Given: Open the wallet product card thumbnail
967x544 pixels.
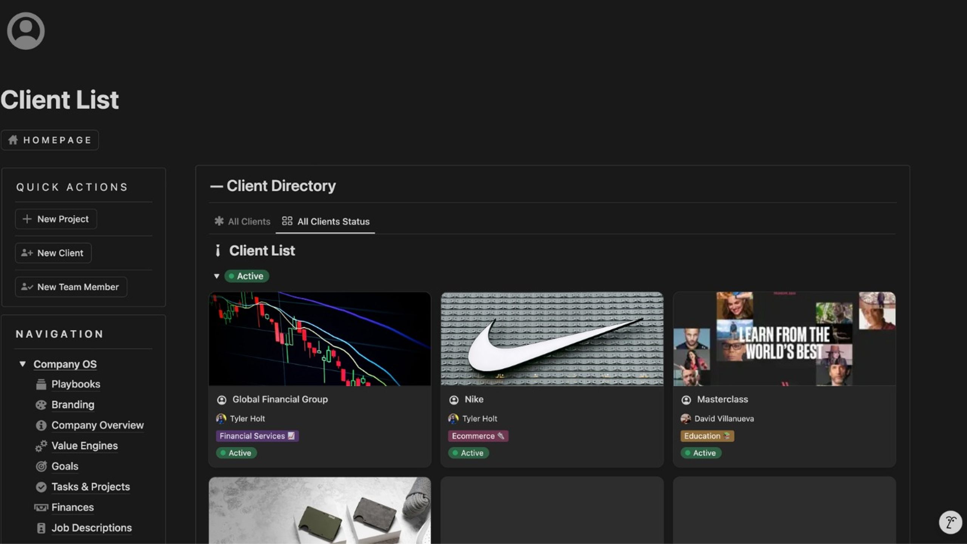Looking at the screenshot, I should 320,510.
